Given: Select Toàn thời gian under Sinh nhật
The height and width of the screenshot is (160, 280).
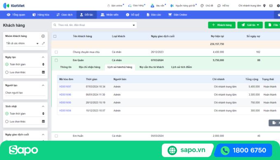Looking at the screenshot, I should point(7,114).
